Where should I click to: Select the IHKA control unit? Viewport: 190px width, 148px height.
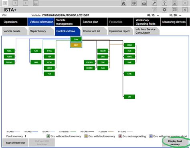(x=49, y=51)
